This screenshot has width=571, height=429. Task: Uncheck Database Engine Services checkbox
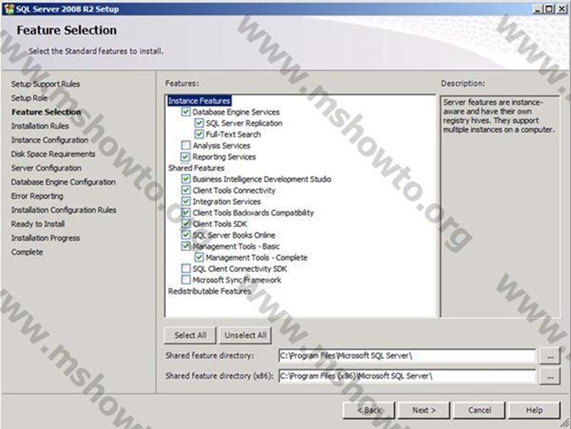186,111
